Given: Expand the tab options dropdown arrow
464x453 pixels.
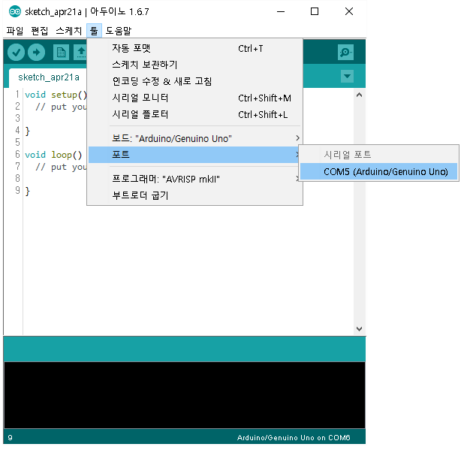Looking at the screenshot, I should tap(347, 76).
